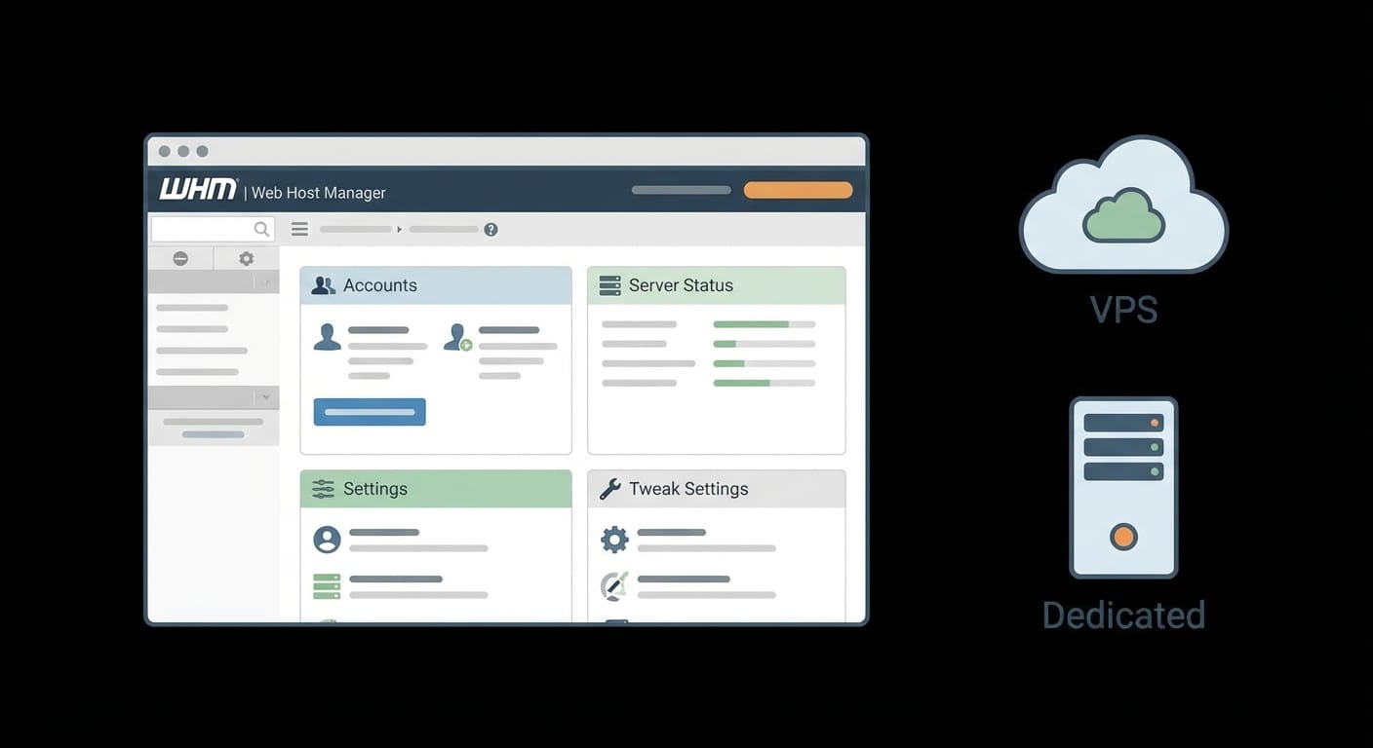
Task: Expand the first sidebar section chevron
Action: (265, 281)
